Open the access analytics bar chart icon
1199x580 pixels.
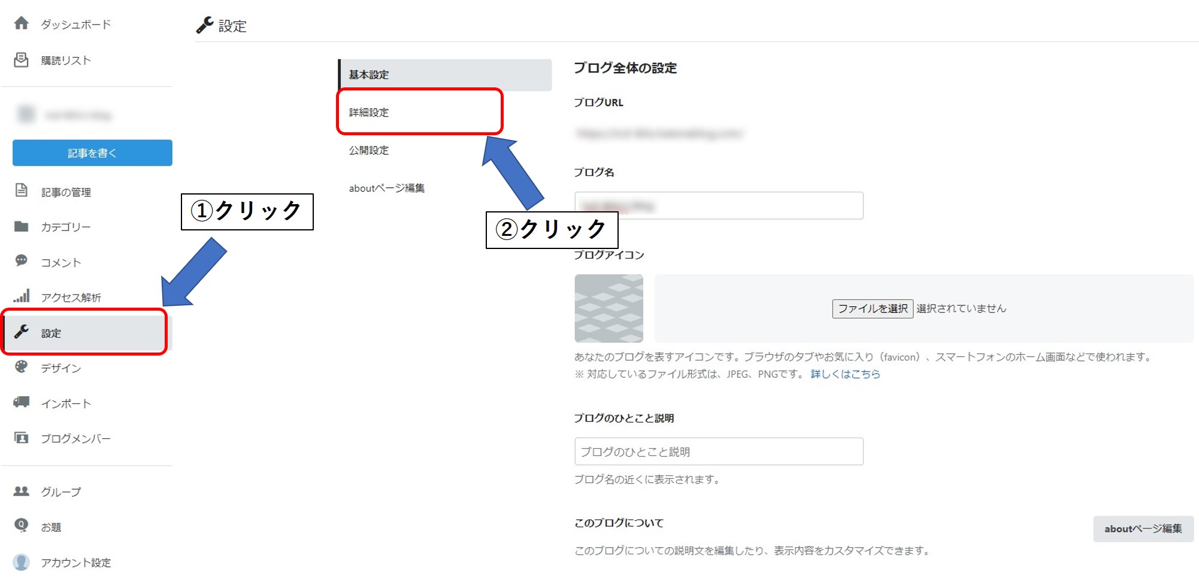pyautogui.click(x=22, y=296)
